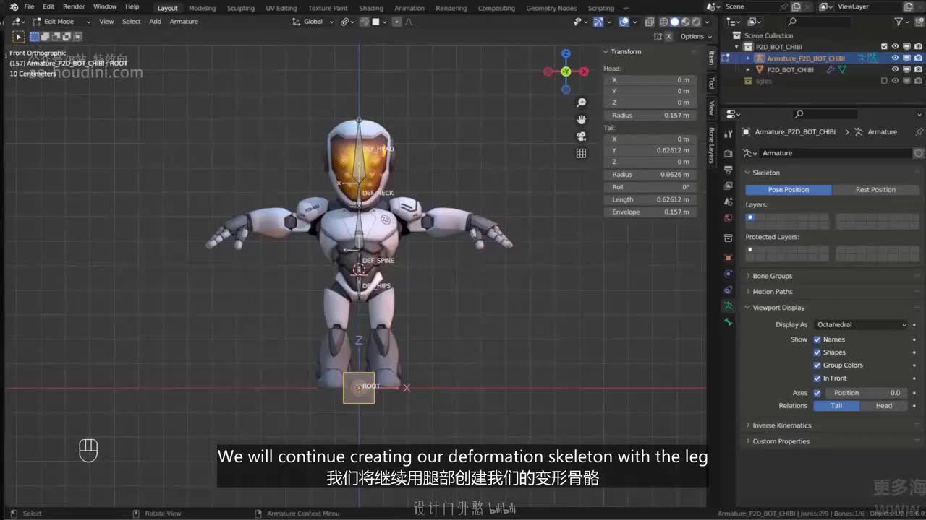This screenshot has width=926, height=520.
Task: Collapse the Skeleton panel
Action: [765, 173]
